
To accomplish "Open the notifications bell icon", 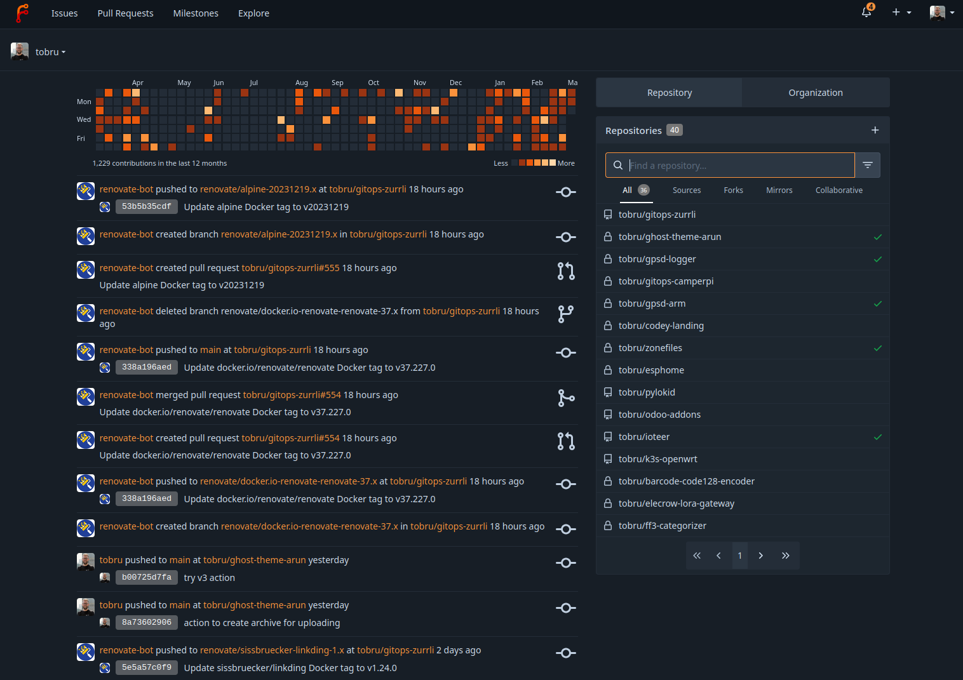I will tap(866, 13).
